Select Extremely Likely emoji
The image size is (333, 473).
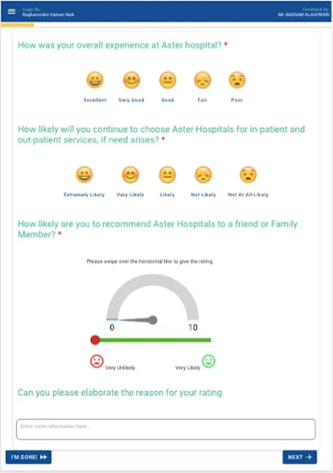point(84,174)
